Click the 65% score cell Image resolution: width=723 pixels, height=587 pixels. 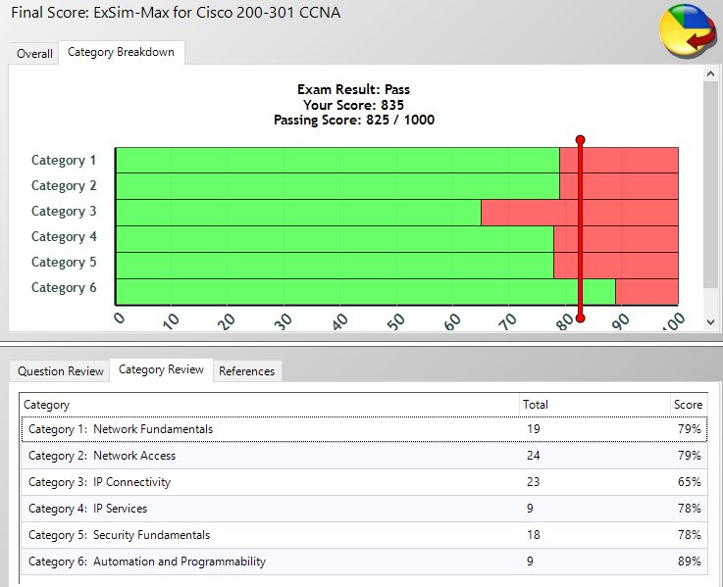(x=690, y=482)
